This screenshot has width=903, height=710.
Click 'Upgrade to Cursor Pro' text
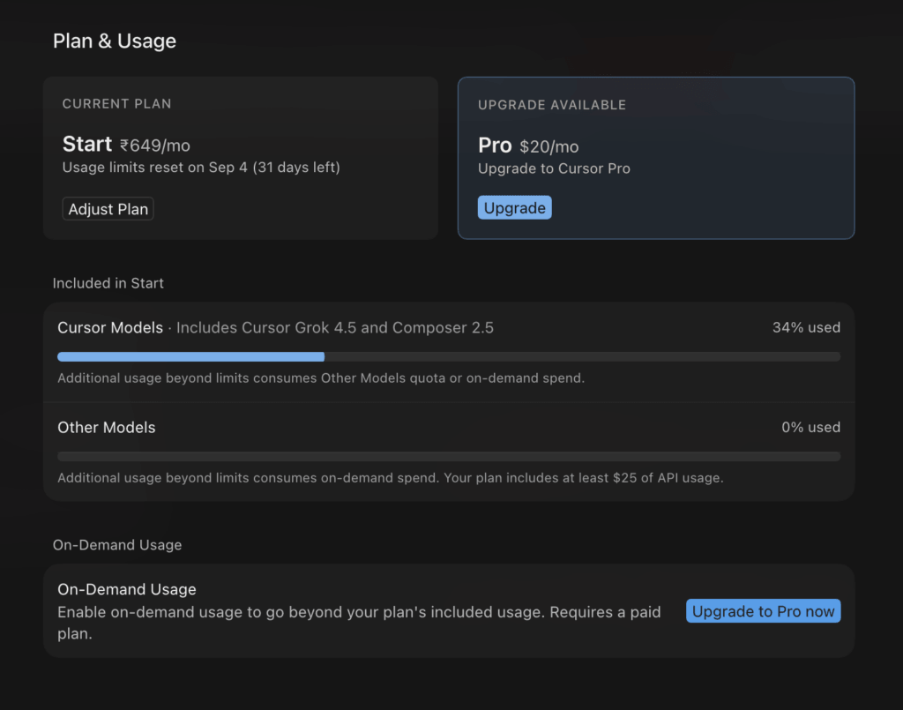pyautogui.click(x=554, y=168)
